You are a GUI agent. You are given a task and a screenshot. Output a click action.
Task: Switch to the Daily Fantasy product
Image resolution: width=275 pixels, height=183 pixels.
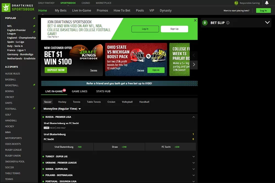46,3
